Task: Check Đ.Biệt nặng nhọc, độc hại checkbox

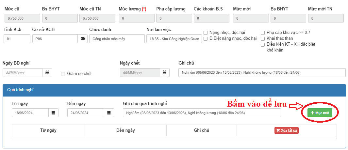Action: pos(206,39)
